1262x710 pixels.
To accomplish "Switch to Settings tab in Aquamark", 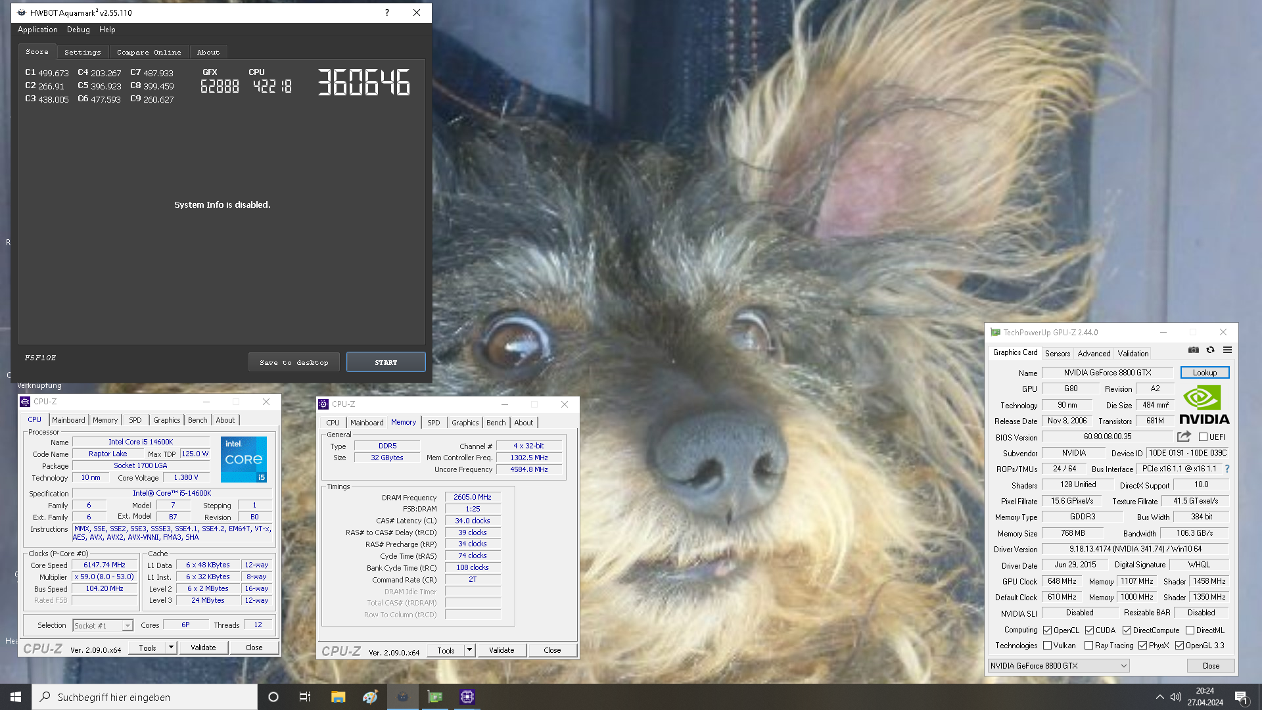I will click(x=83, y=52).
